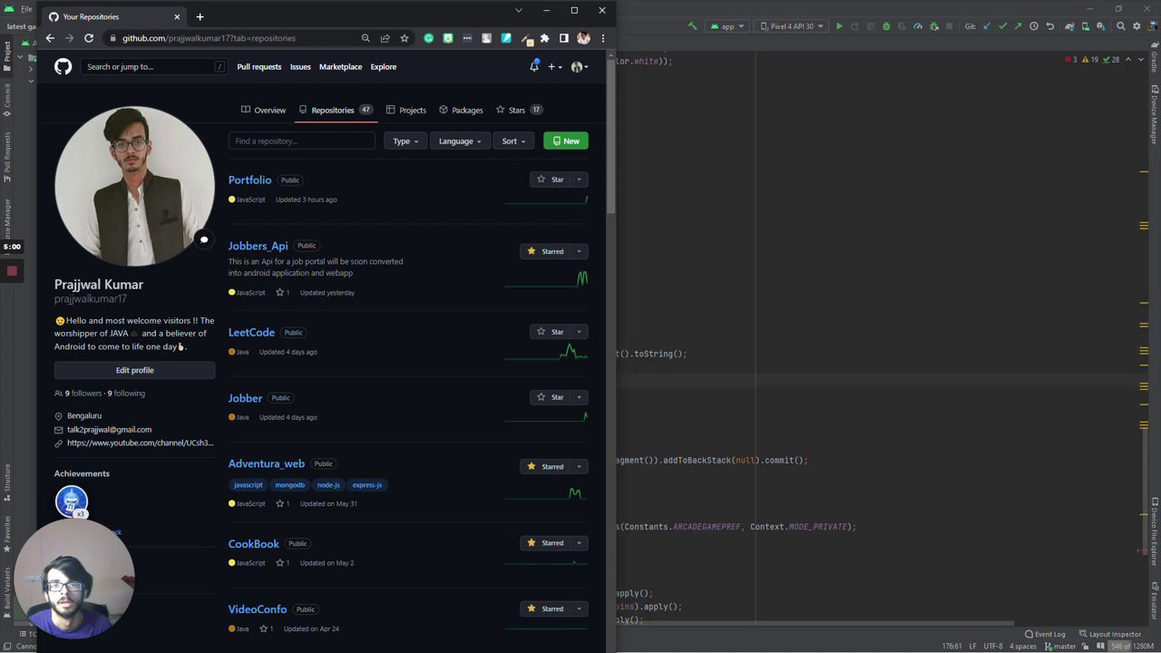
Task: Click the mongodb topic tag
Action: [290, 485]
